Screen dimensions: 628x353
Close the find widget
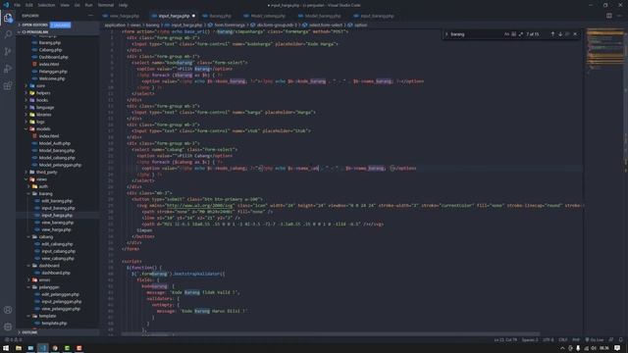click(575, 34)
